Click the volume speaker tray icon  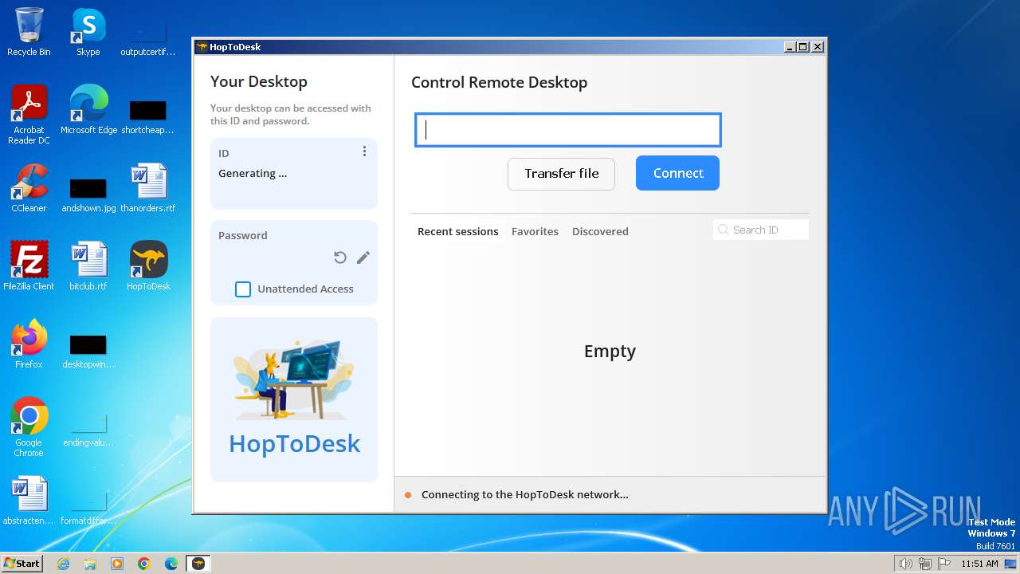click(x=906, y=564)
